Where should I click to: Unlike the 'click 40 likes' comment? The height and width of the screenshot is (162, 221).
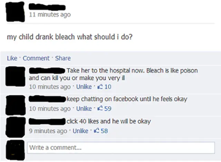click(x=80, y=131)
